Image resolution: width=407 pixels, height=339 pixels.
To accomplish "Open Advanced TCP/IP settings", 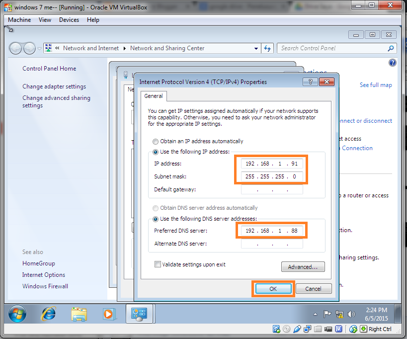I will tap(303, 267).
